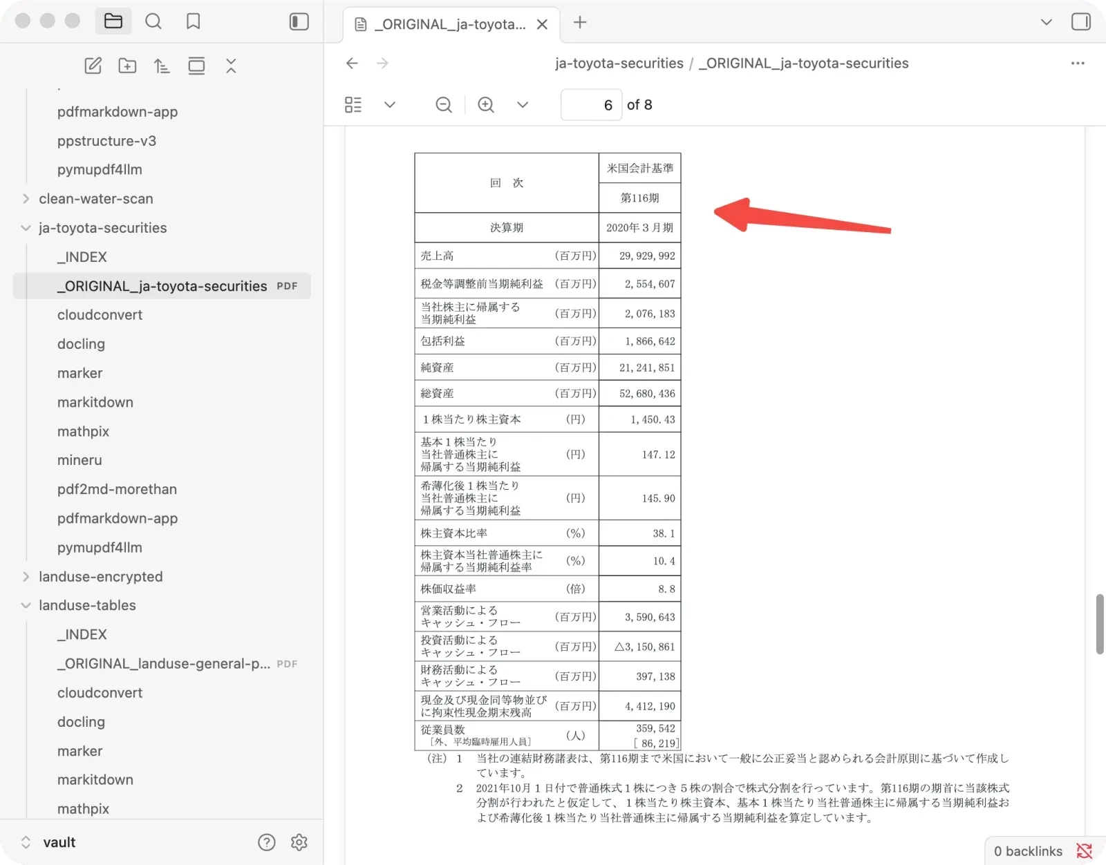This screenshot has height=865, width=1106.
Task: Close the _ORIGINAL_ja-toyota tab
Action: point(543,24)
